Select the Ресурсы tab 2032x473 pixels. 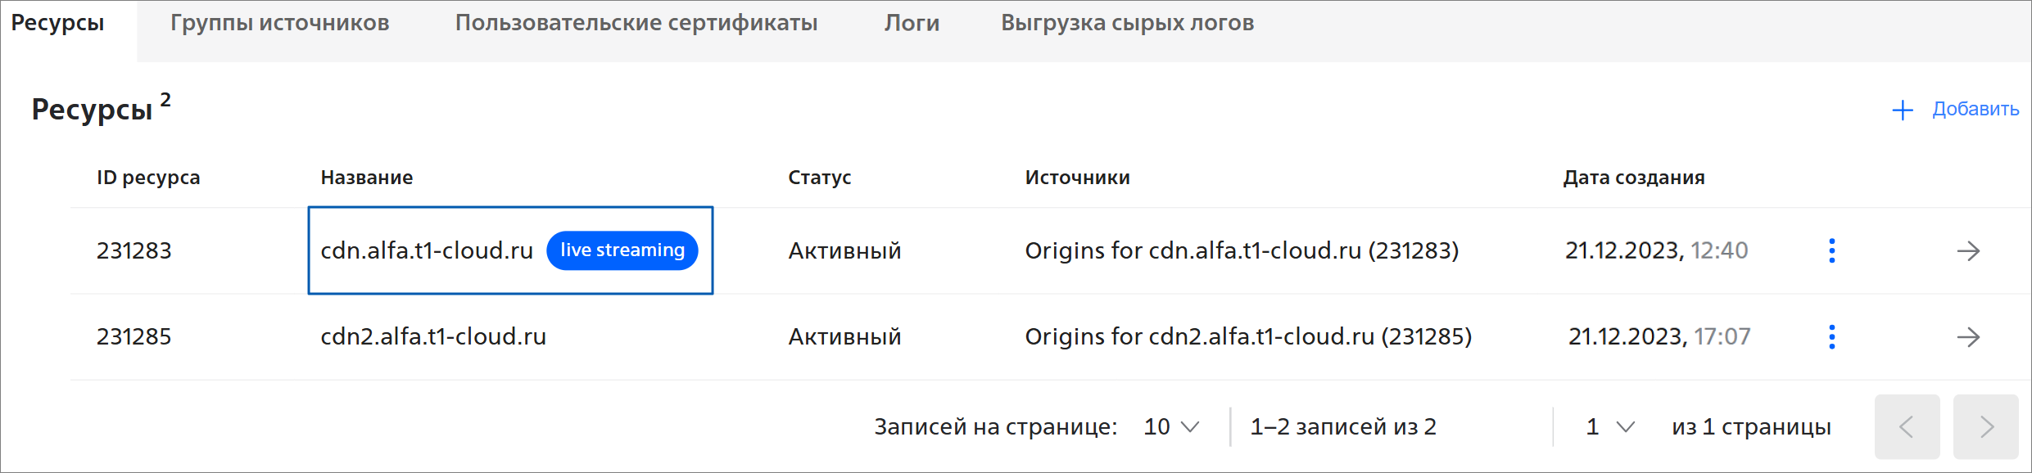(57, 23)
